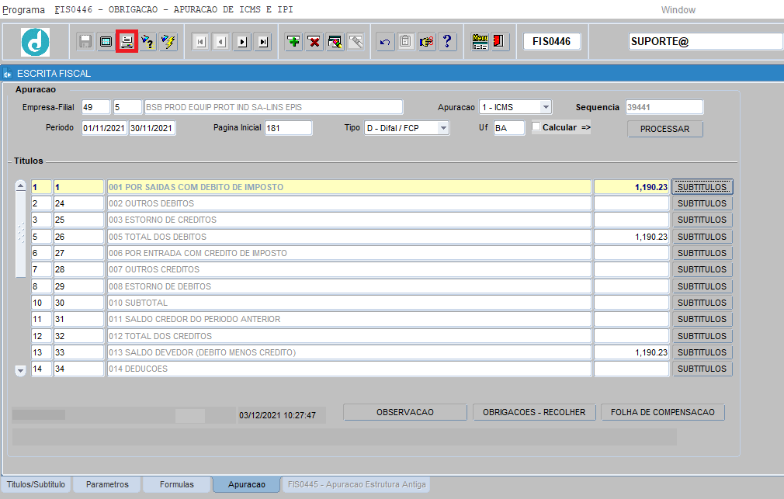Click the OBRIGACOES - RECOLHER button
Viewport: 784px width, 499px height.
[x=534, y=412]
